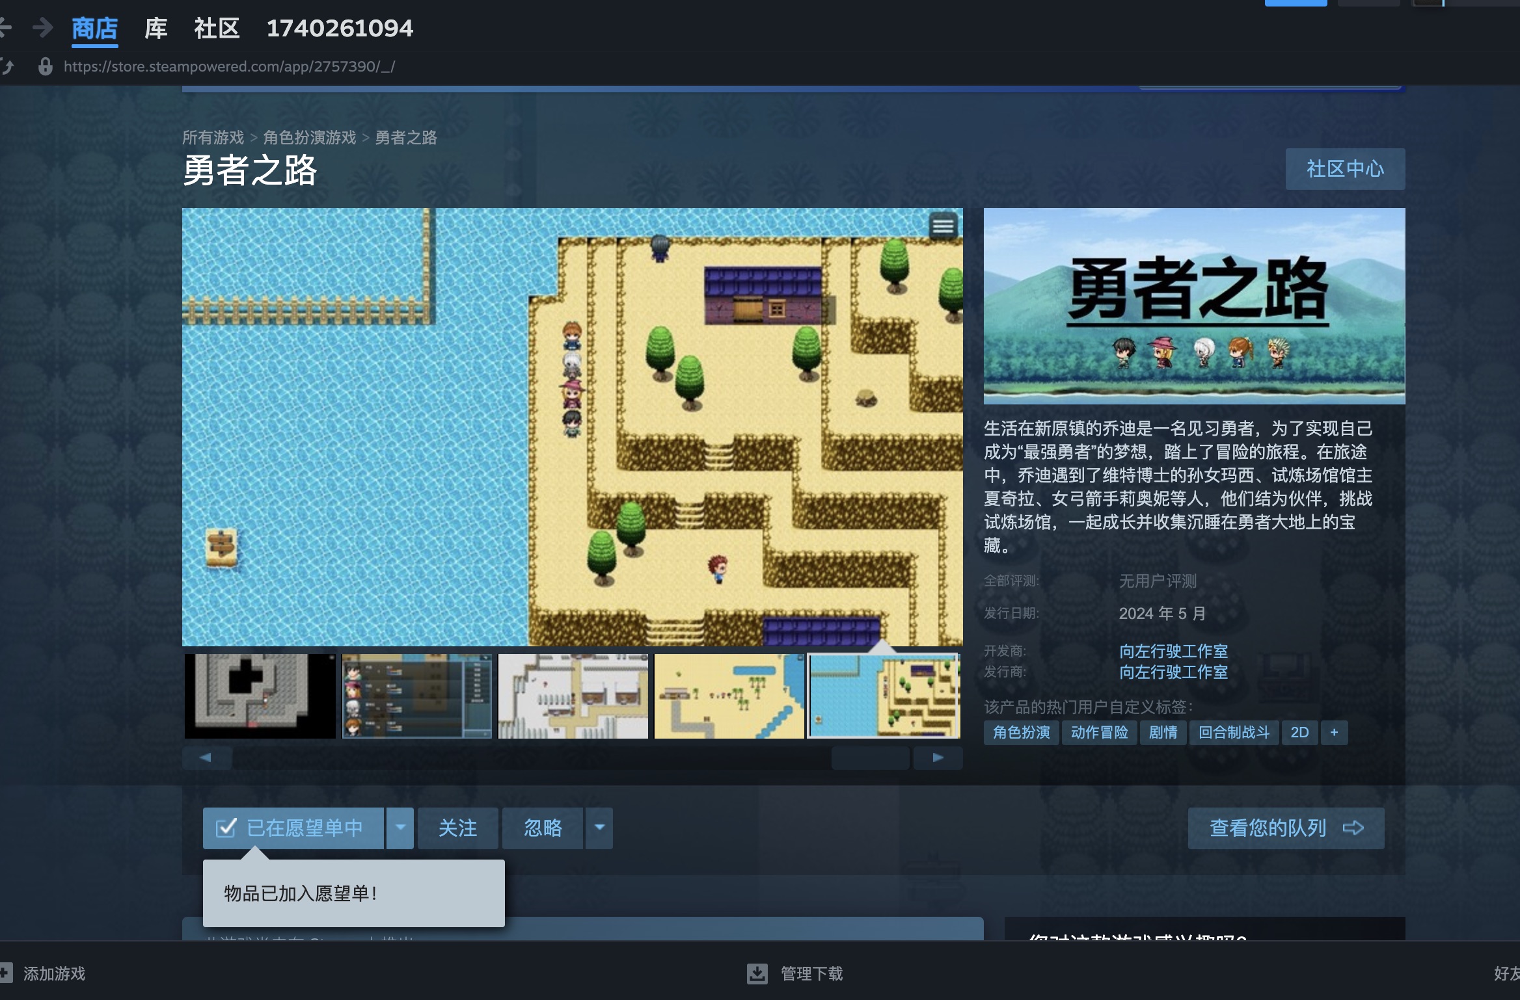Click the thumbnail strip scrollbar handle

870,757
